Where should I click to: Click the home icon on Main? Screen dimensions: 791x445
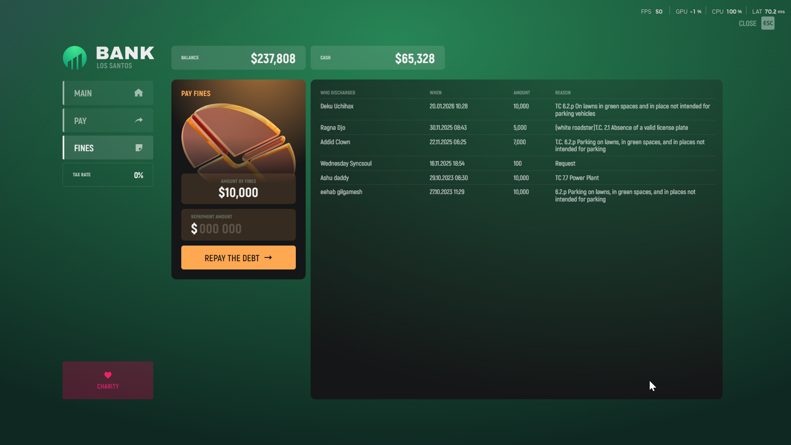(138, 93)
